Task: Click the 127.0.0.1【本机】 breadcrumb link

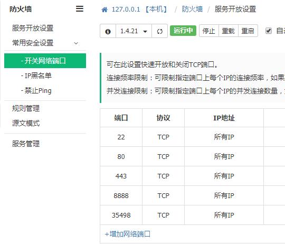Action: (x=139, y=10)
